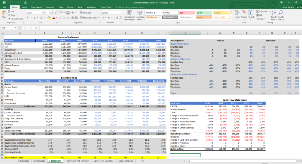The width and height of the screenshot is (302, 164).
Task: Expand the General number format dropdown
Action: tap(121, 13)
